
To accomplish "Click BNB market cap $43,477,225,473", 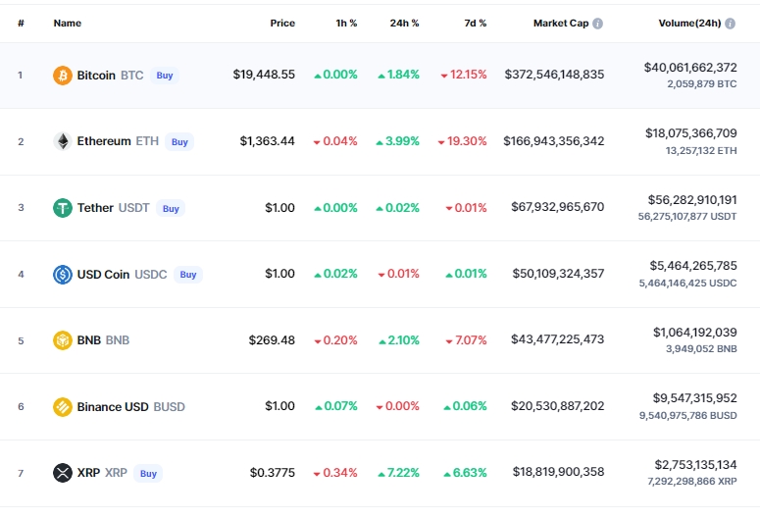I will click(557, 339).
